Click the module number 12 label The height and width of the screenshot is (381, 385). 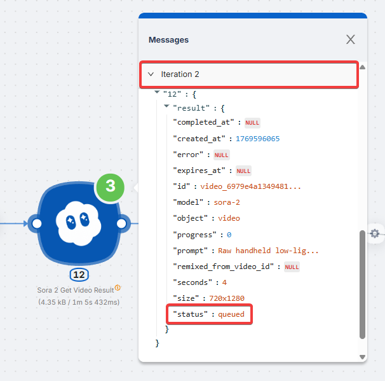(79, 275)
